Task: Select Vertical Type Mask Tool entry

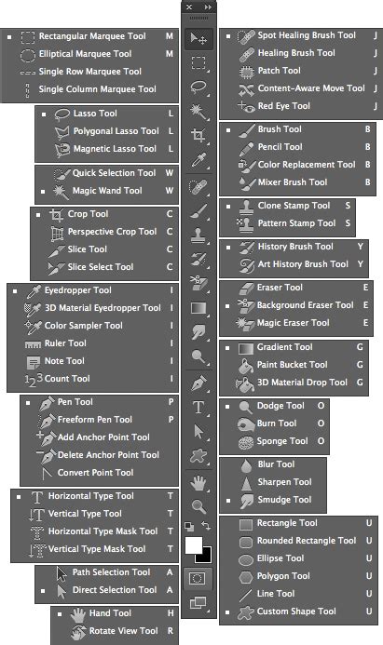Action: (95, 549)
